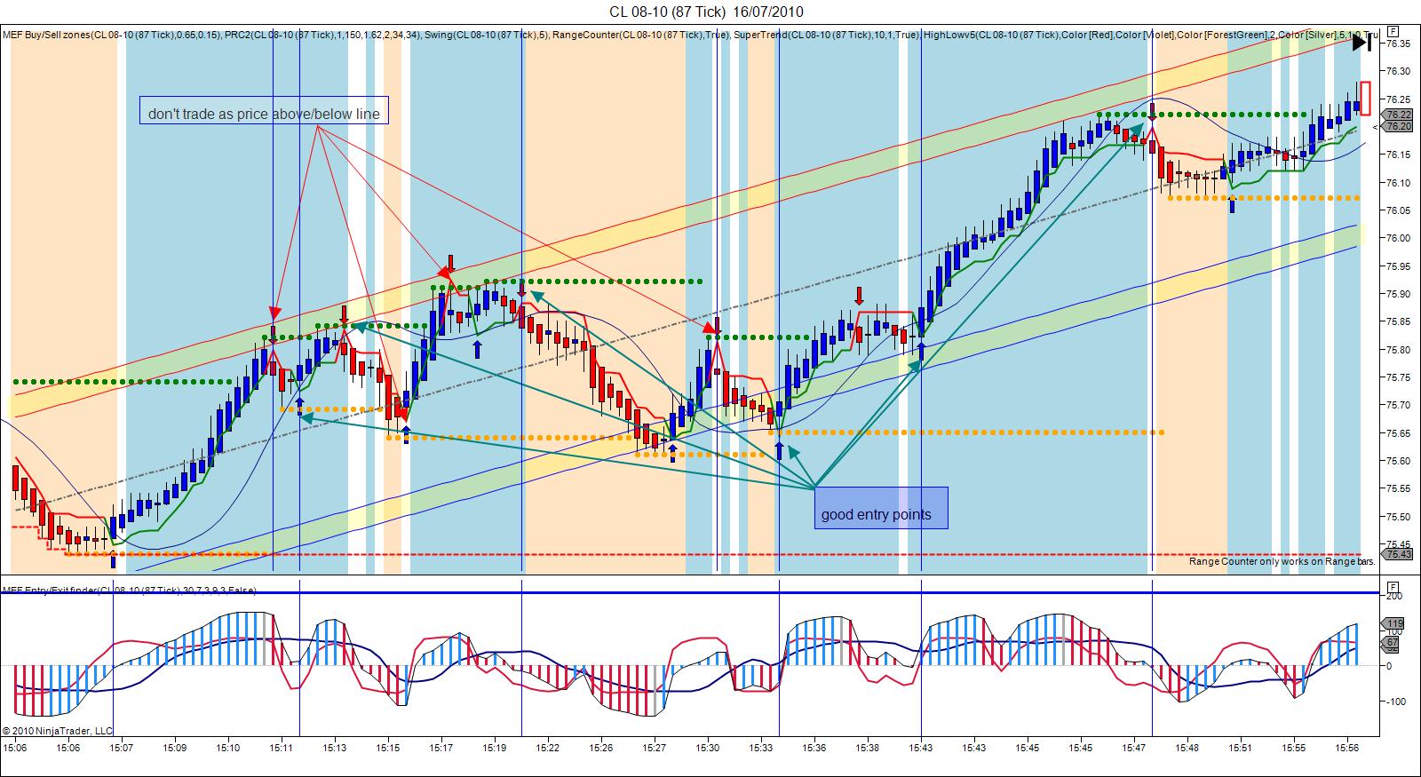
Task: Click the 15:11 time axis label
Action: click(281, 748)
